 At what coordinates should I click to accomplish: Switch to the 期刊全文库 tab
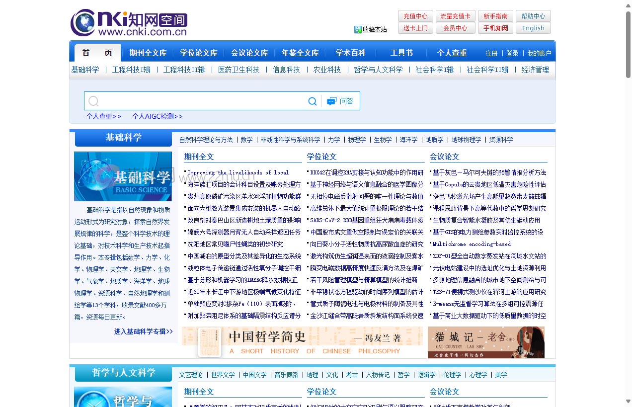pos(148,52)
